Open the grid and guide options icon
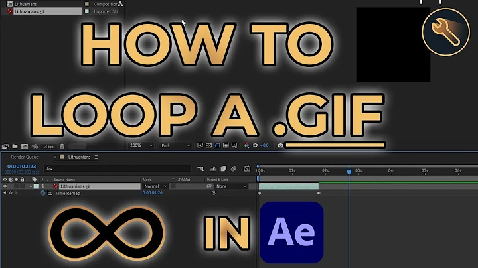478x268 pixels. tap(234, 145)
